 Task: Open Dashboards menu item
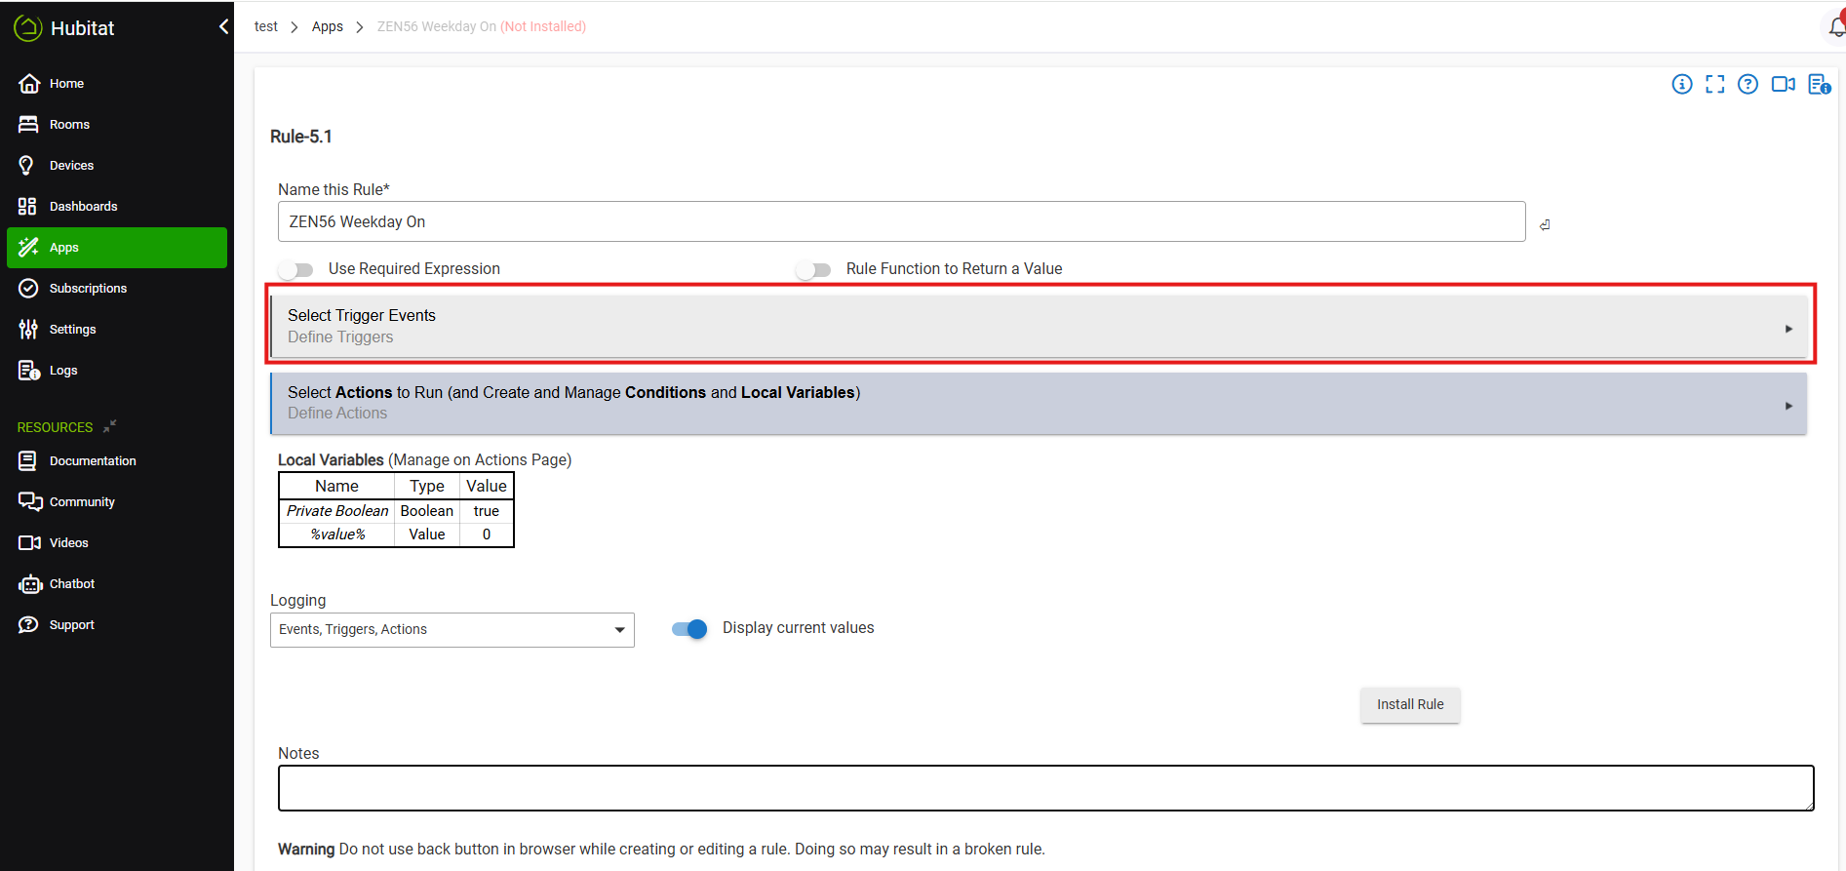point(83,207)
